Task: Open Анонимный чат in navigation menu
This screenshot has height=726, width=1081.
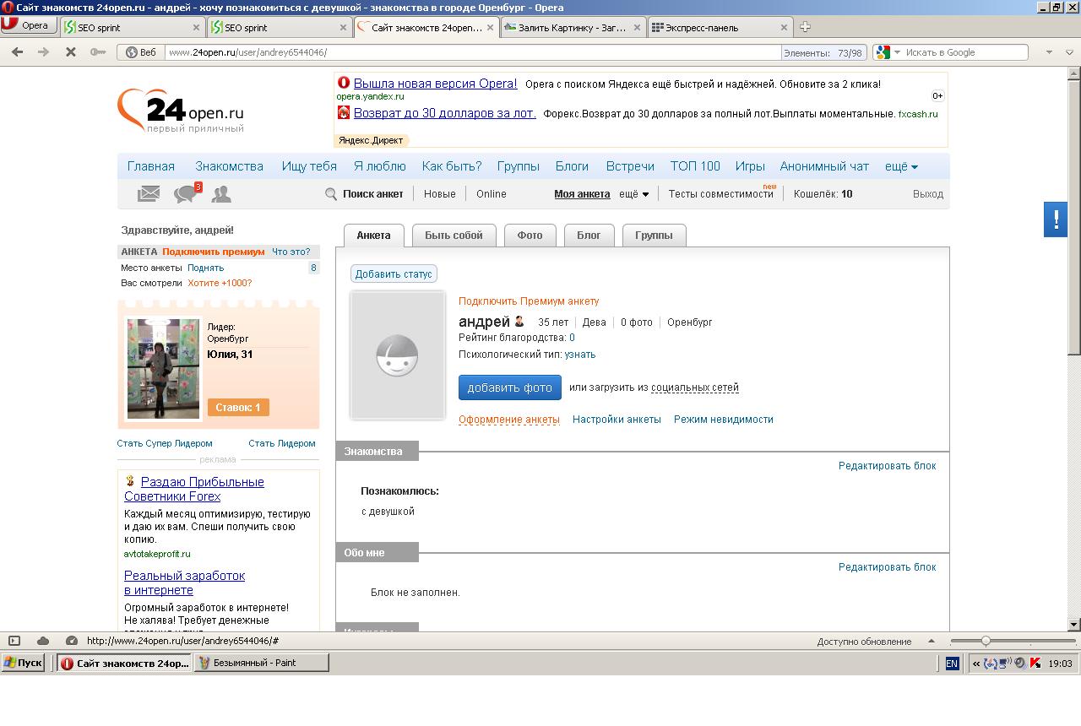Action: point(824,166)
